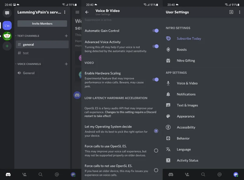The image size is (244, 180).
Task: Add a new text channel plus icon
Action: tap(66, 36)
